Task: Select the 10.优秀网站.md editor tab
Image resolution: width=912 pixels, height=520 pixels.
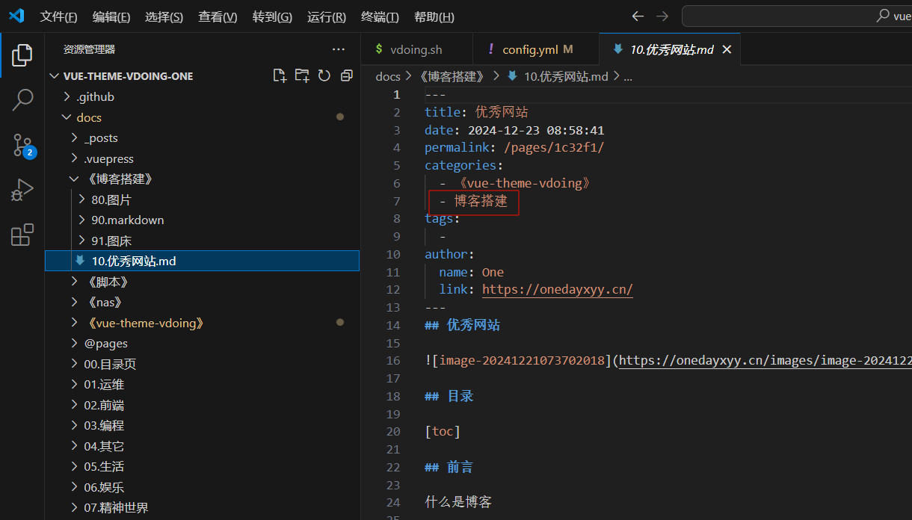Action: 671,49
